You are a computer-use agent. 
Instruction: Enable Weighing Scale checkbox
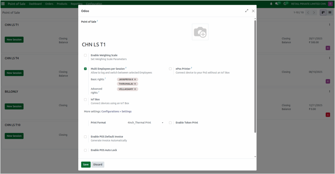(x=85, y=55)
